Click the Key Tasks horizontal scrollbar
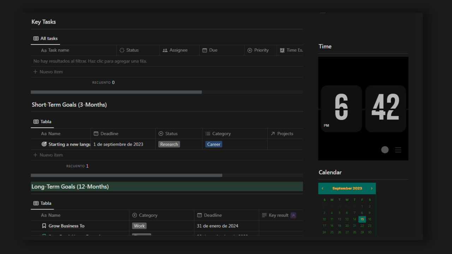Viewport: 452px width, 254px height. tap(116, 92)
